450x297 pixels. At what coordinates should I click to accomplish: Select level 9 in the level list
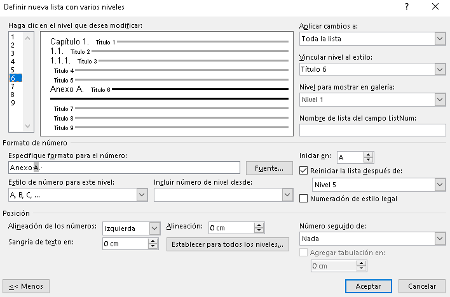pos(13,103)
